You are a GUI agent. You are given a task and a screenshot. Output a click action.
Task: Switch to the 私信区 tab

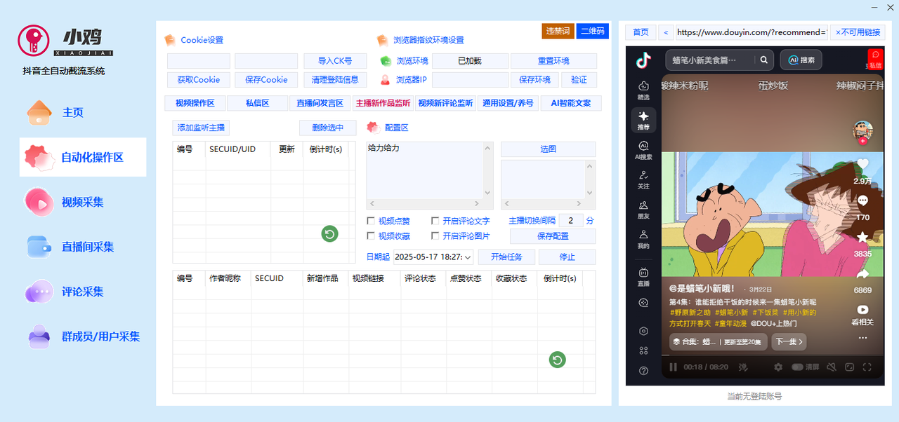257,103
